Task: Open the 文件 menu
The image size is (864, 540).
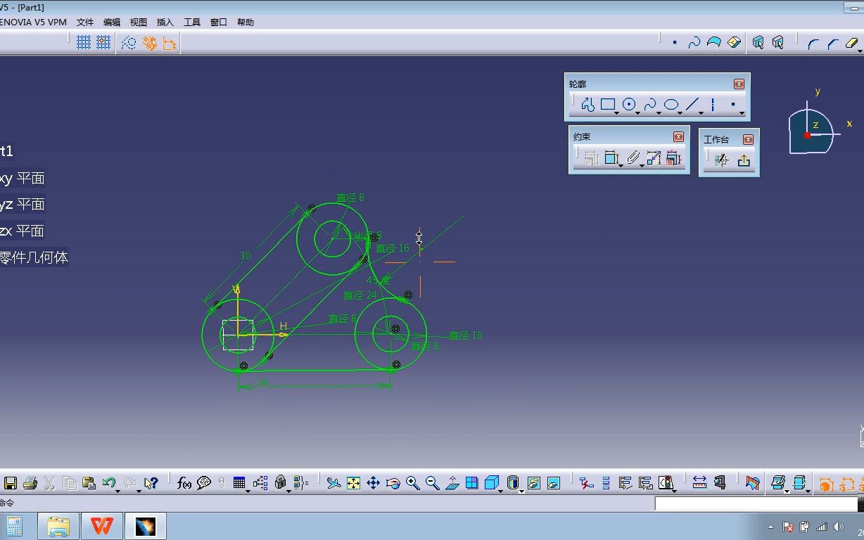Action: coord(85,22)
